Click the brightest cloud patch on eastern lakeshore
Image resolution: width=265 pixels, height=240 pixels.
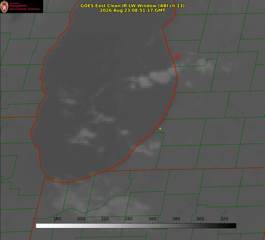161,77
